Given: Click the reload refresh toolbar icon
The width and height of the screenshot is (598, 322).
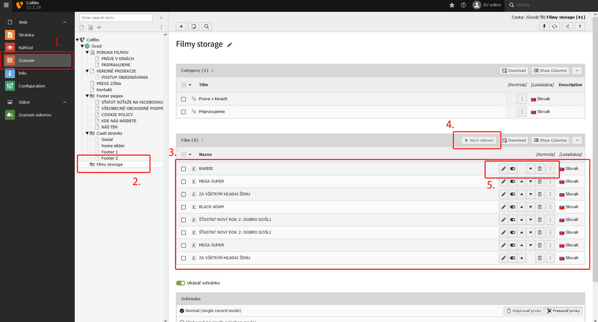Looking at the screenshot, I should click(x=555, y=27).
